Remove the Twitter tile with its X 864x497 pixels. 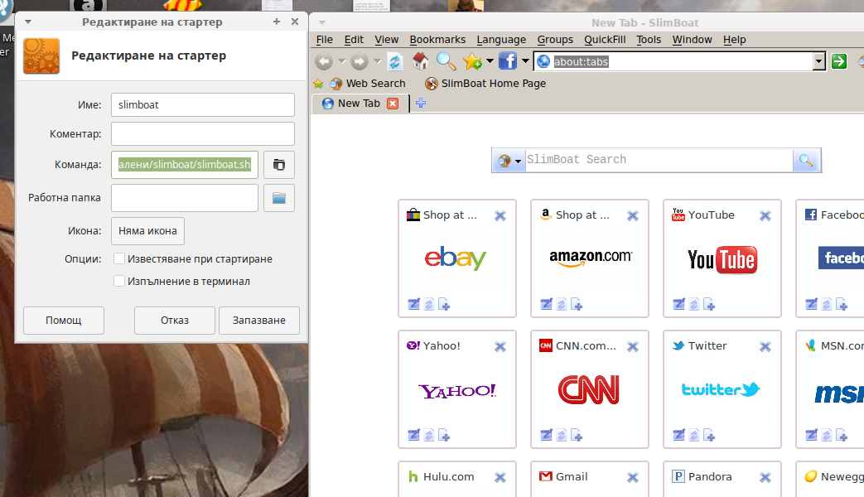[765, 346]
